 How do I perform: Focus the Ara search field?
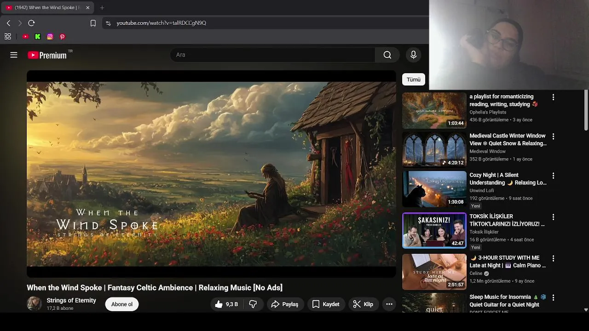(272, 55)
